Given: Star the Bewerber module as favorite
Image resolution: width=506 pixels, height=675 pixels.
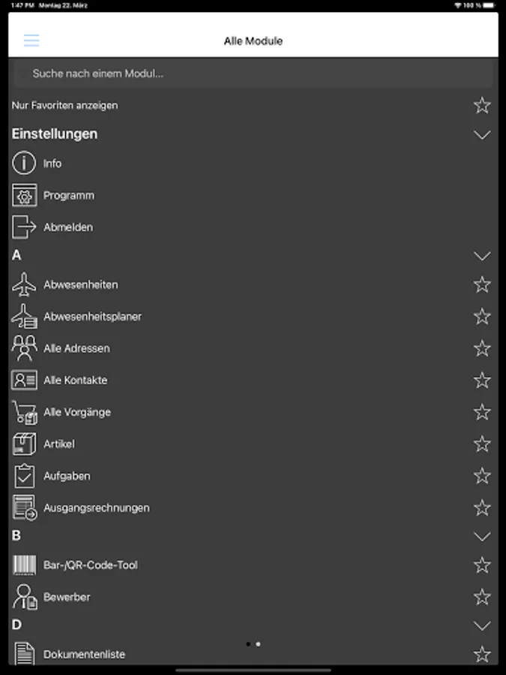Looking at the screenshot, I should (482, 597).
